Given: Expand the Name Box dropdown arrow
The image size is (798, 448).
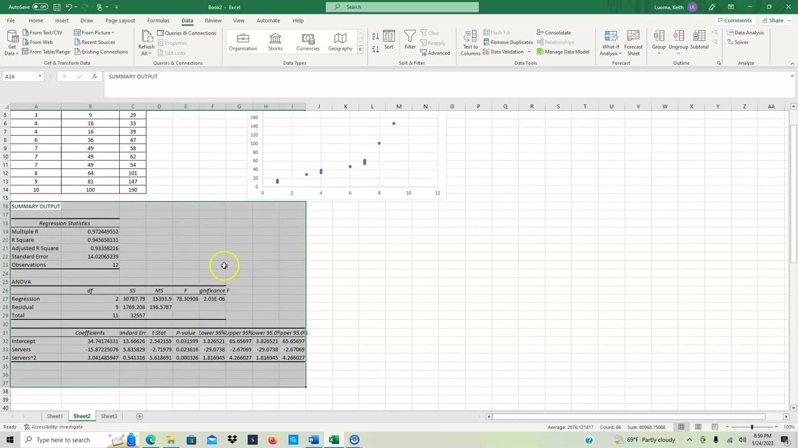Looking at the screenshot, I should 40,77.
